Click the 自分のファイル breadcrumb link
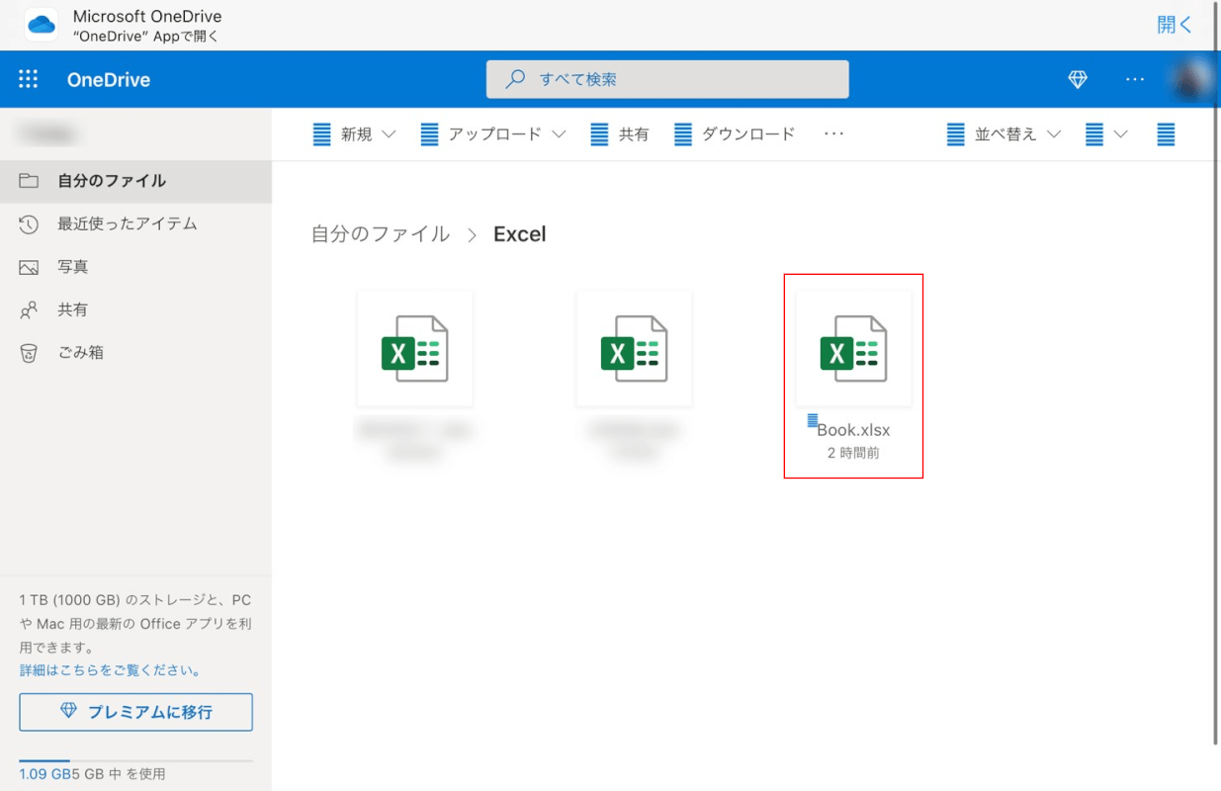This screenshot has width=1221, height=791. [381, 234]
